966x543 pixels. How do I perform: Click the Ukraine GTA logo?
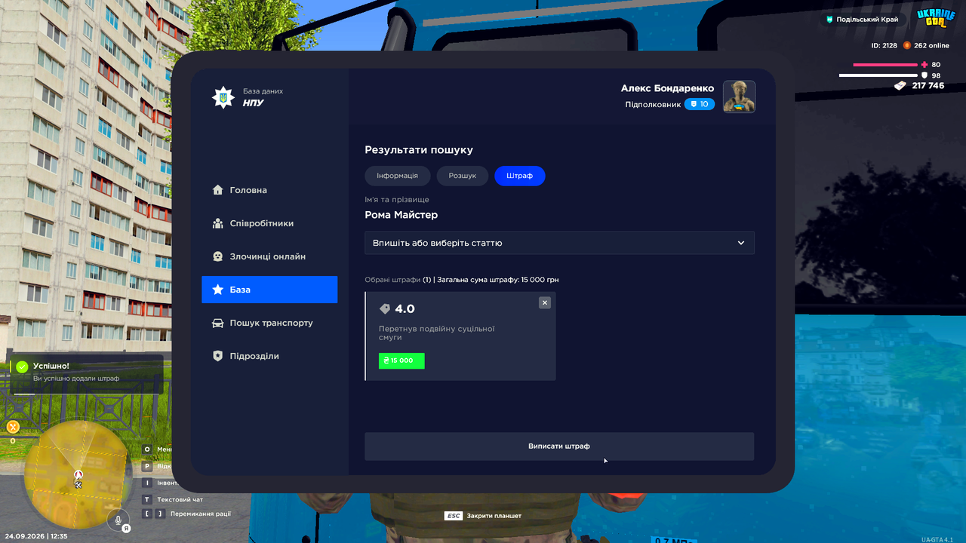click(936, 19)
